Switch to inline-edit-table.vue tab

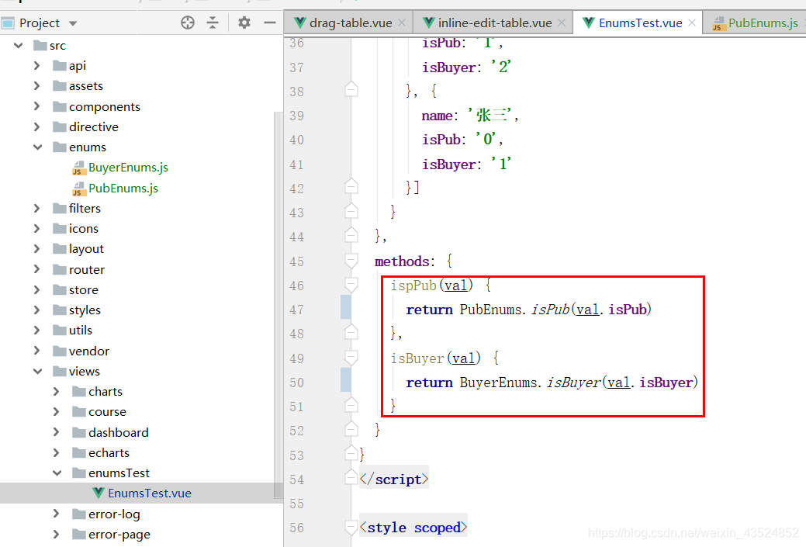494,23
